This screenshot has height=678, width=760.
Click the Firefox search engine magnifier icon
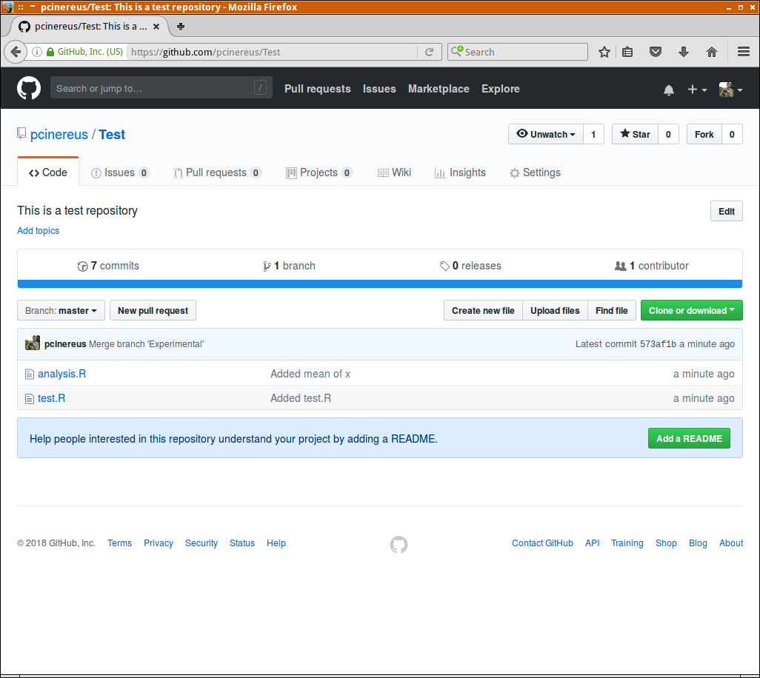(x=456, y=51)
